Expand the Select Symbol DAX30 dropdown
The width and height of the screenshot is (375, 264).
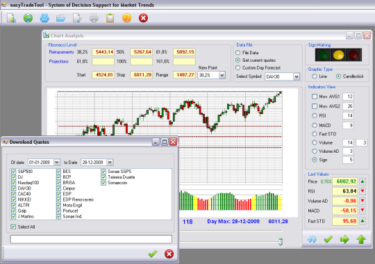[x=297, y=76]
